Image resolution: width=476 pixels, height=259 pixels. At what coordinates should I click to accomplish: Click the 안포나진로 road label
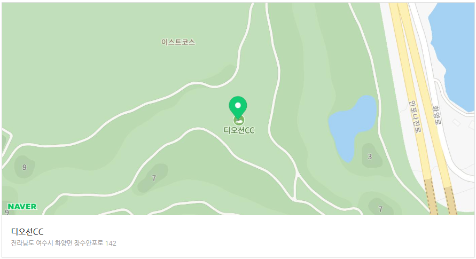pyautogui.click(x=415, y=117)
